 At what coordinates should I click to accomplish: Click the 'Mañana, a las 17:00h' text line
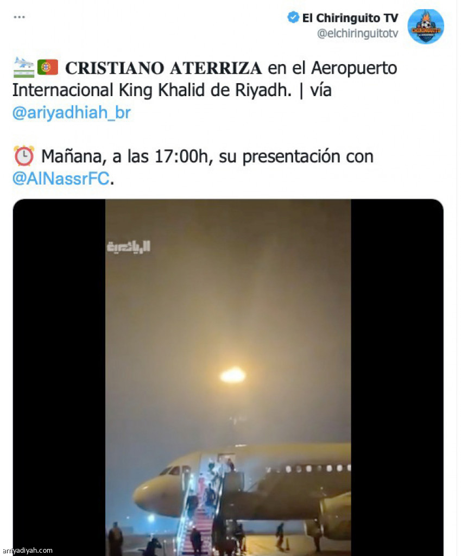(124, 156)
